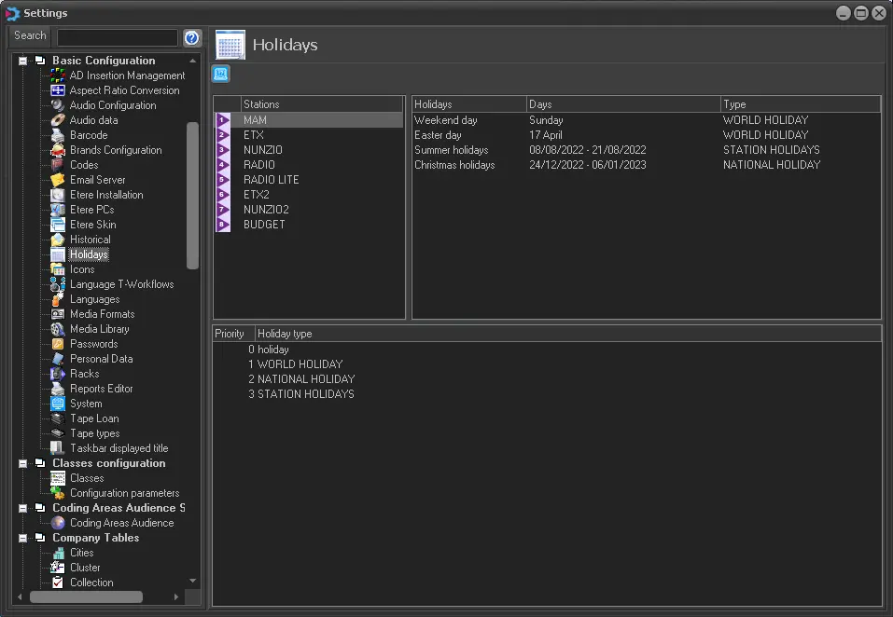Select the Media Library icon
Viewport: 893px width, 617px height.
point(58,329)
